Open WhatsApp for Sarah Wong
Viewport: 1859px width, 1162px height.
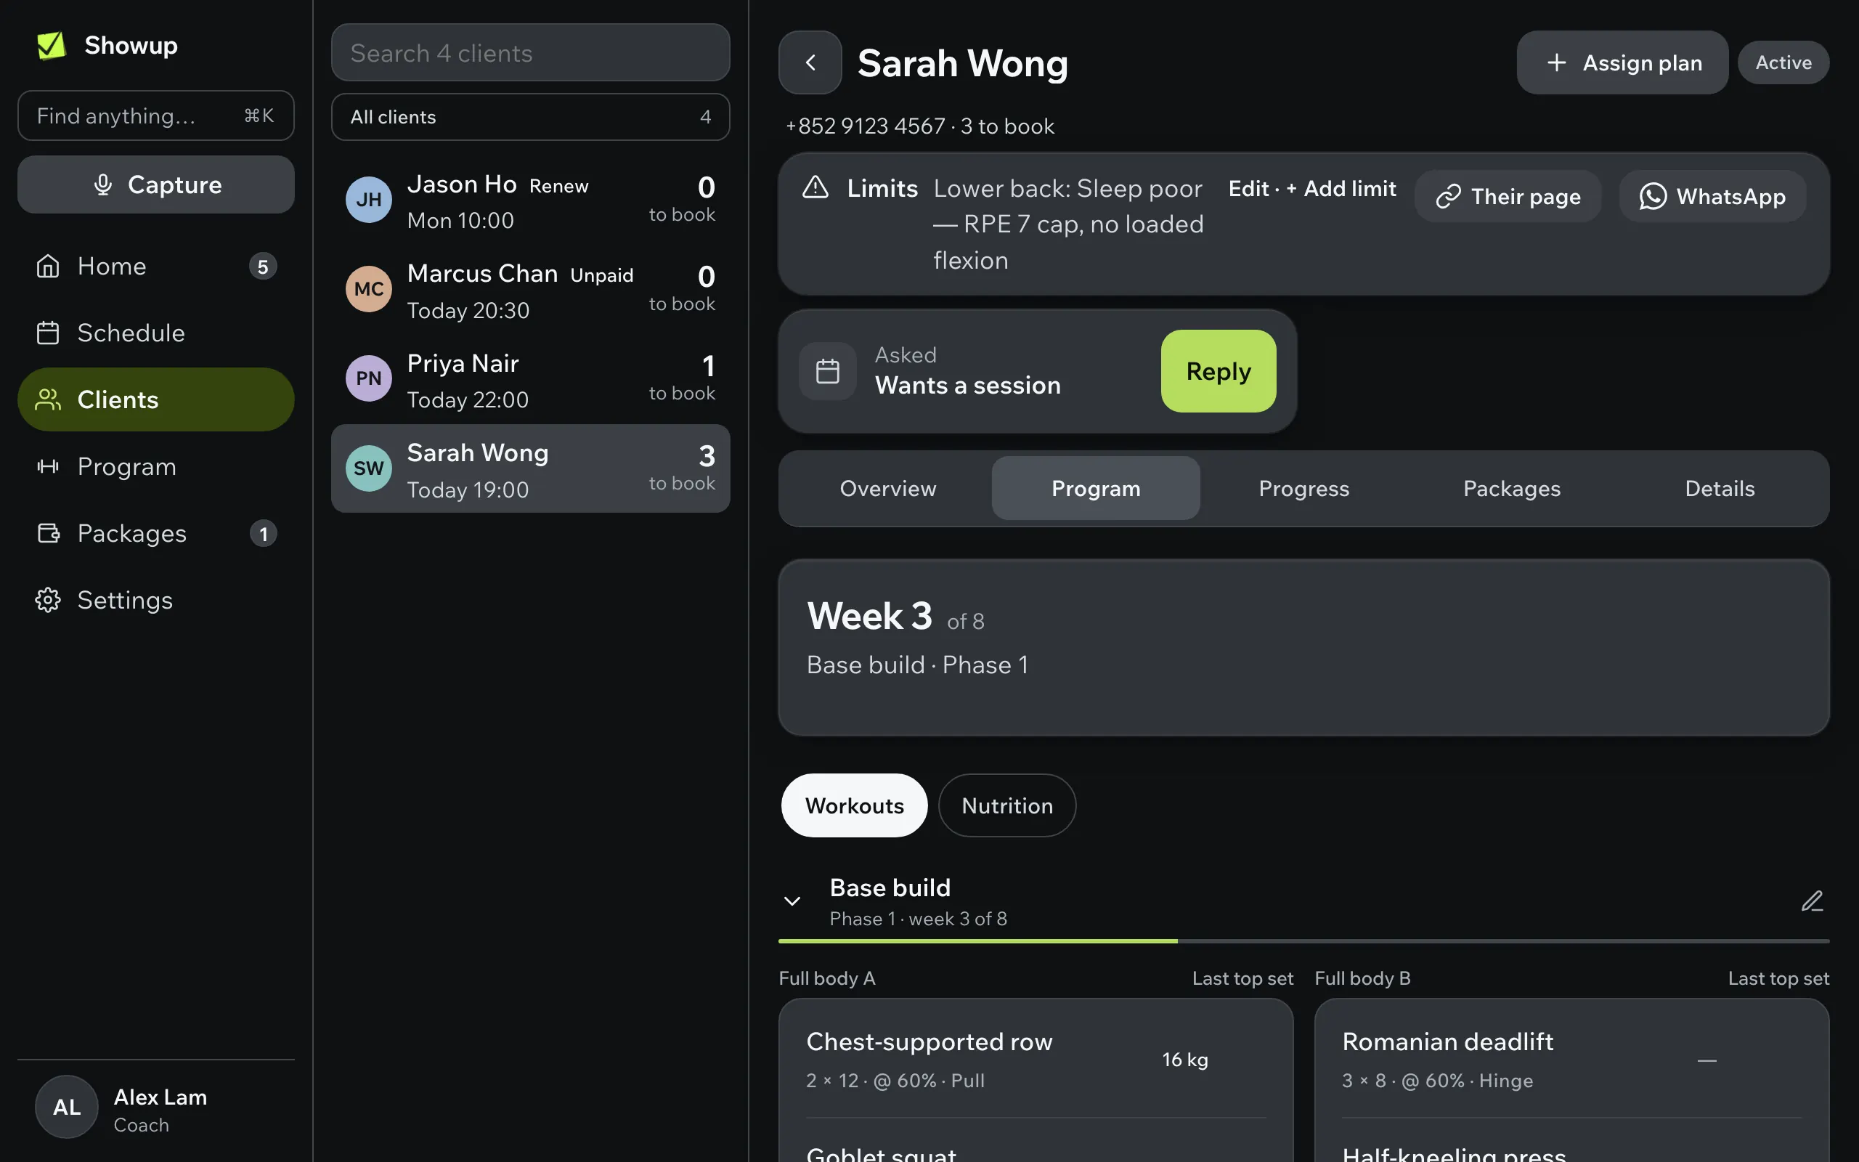pyautogui.click(x=1712, y=197)
